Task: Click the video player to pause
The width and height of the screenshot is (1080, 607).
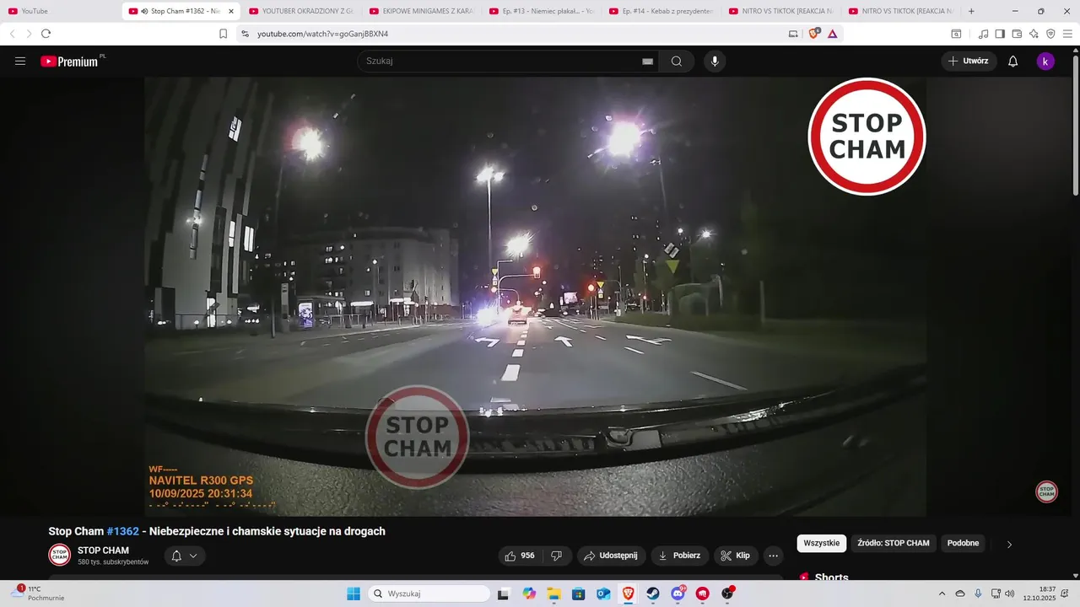Action: (x=535, y=295)
